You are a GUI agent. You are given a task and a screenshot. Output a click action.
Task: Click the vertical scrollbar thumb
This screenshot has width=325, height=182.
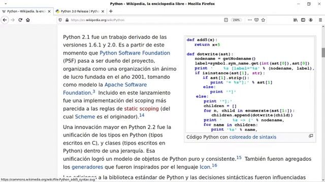(323, 53)
